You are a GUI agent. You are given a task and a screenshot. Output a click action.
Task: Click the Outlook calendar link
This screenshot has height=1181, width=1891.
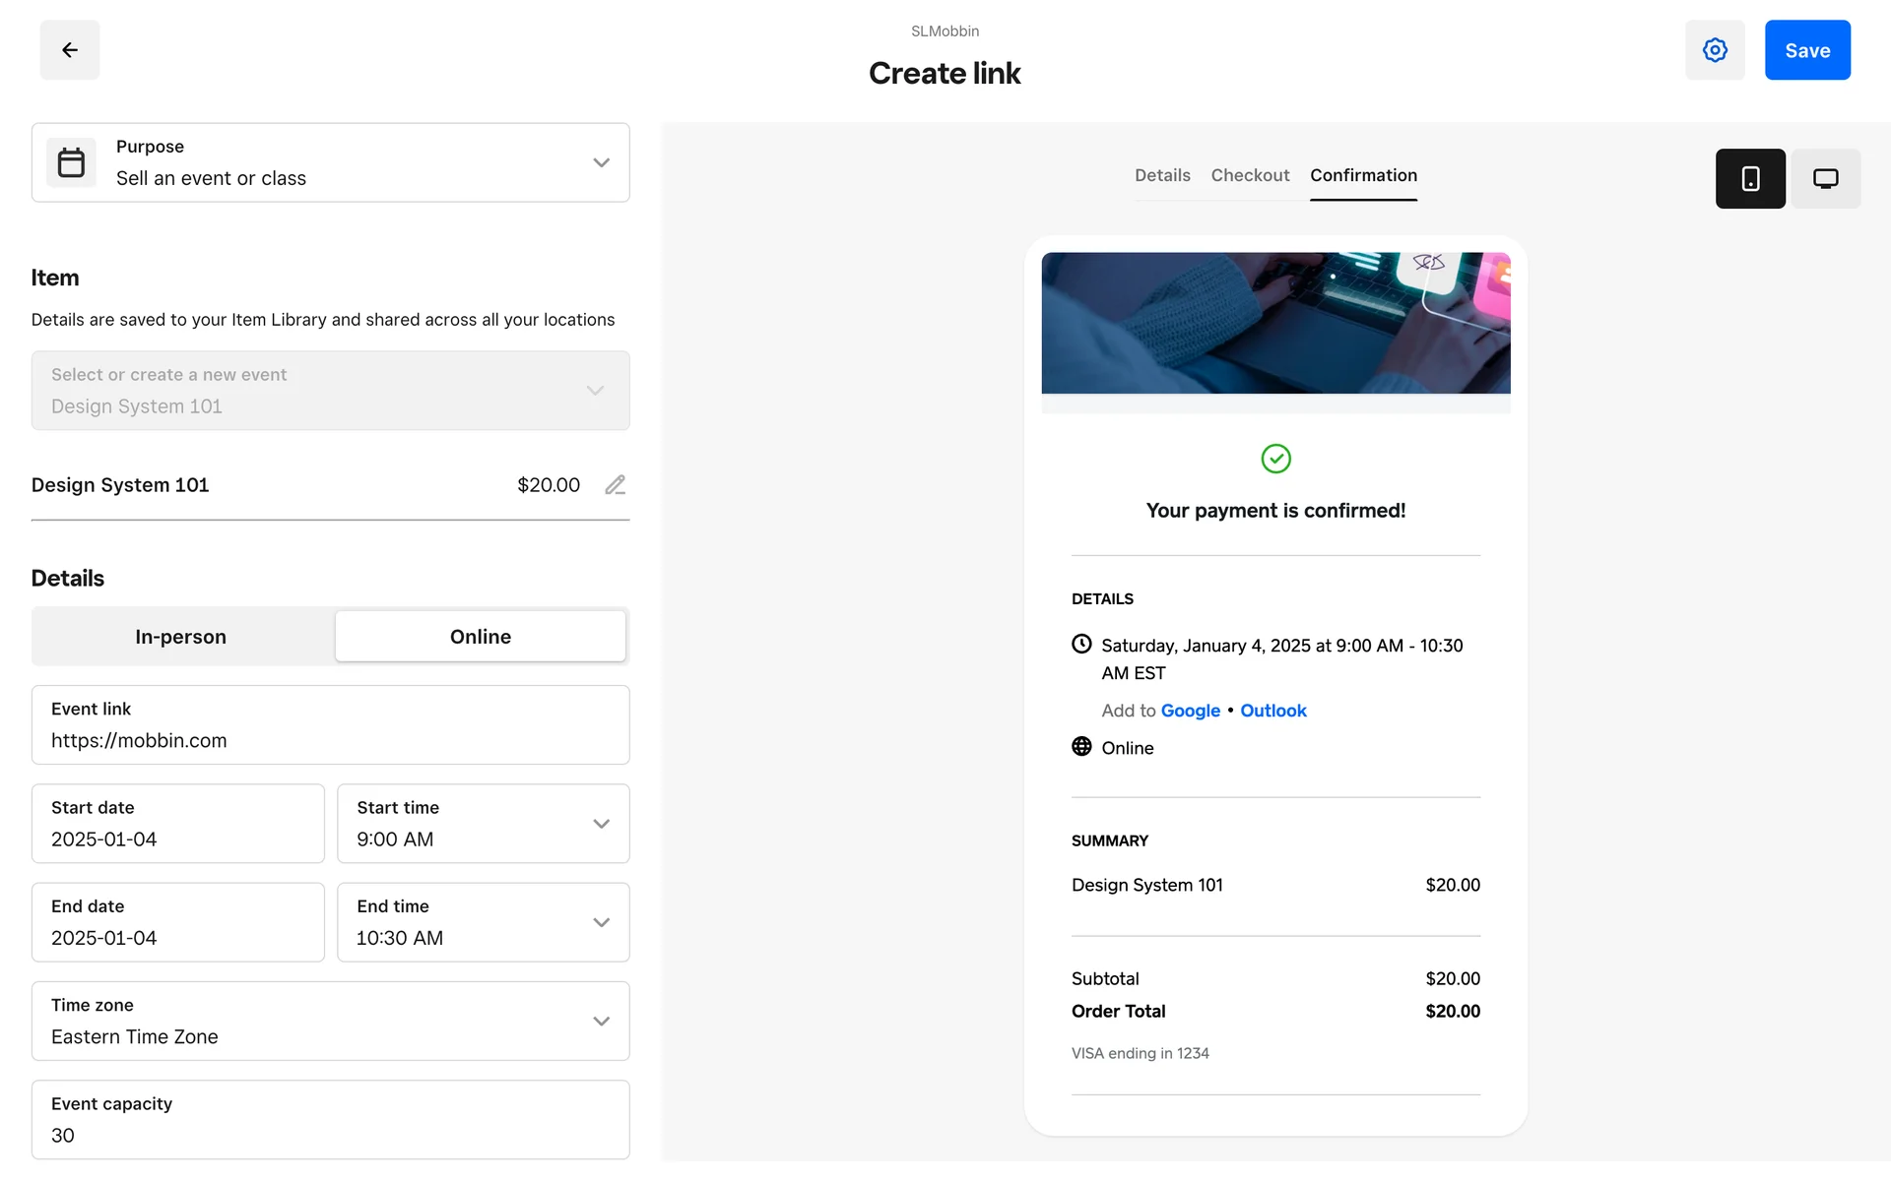(1272, 711)
